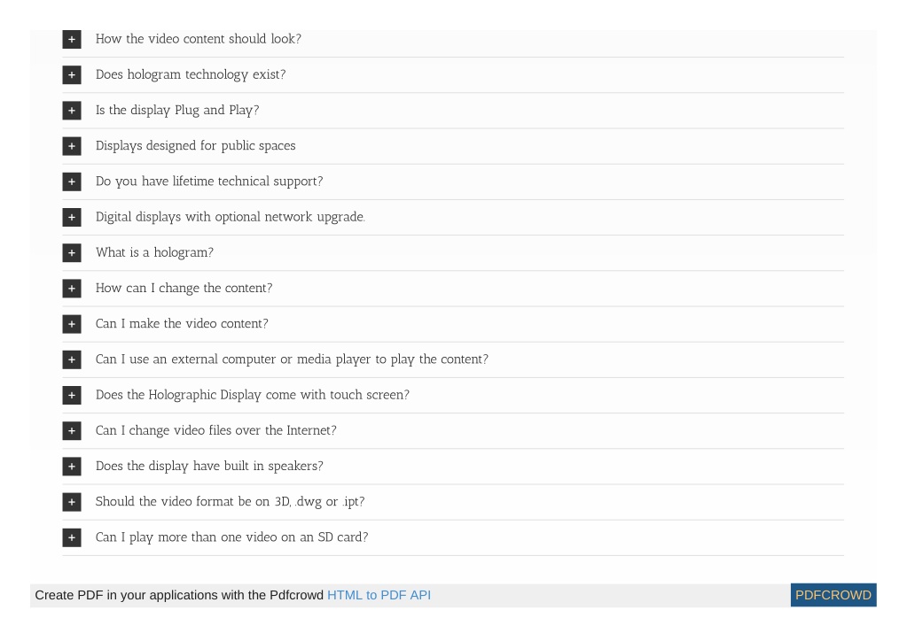The width and height of the screenshot is (907, 641).
Task: Select 'Does hologram technology exist?' question title
Action: (191, 74)
